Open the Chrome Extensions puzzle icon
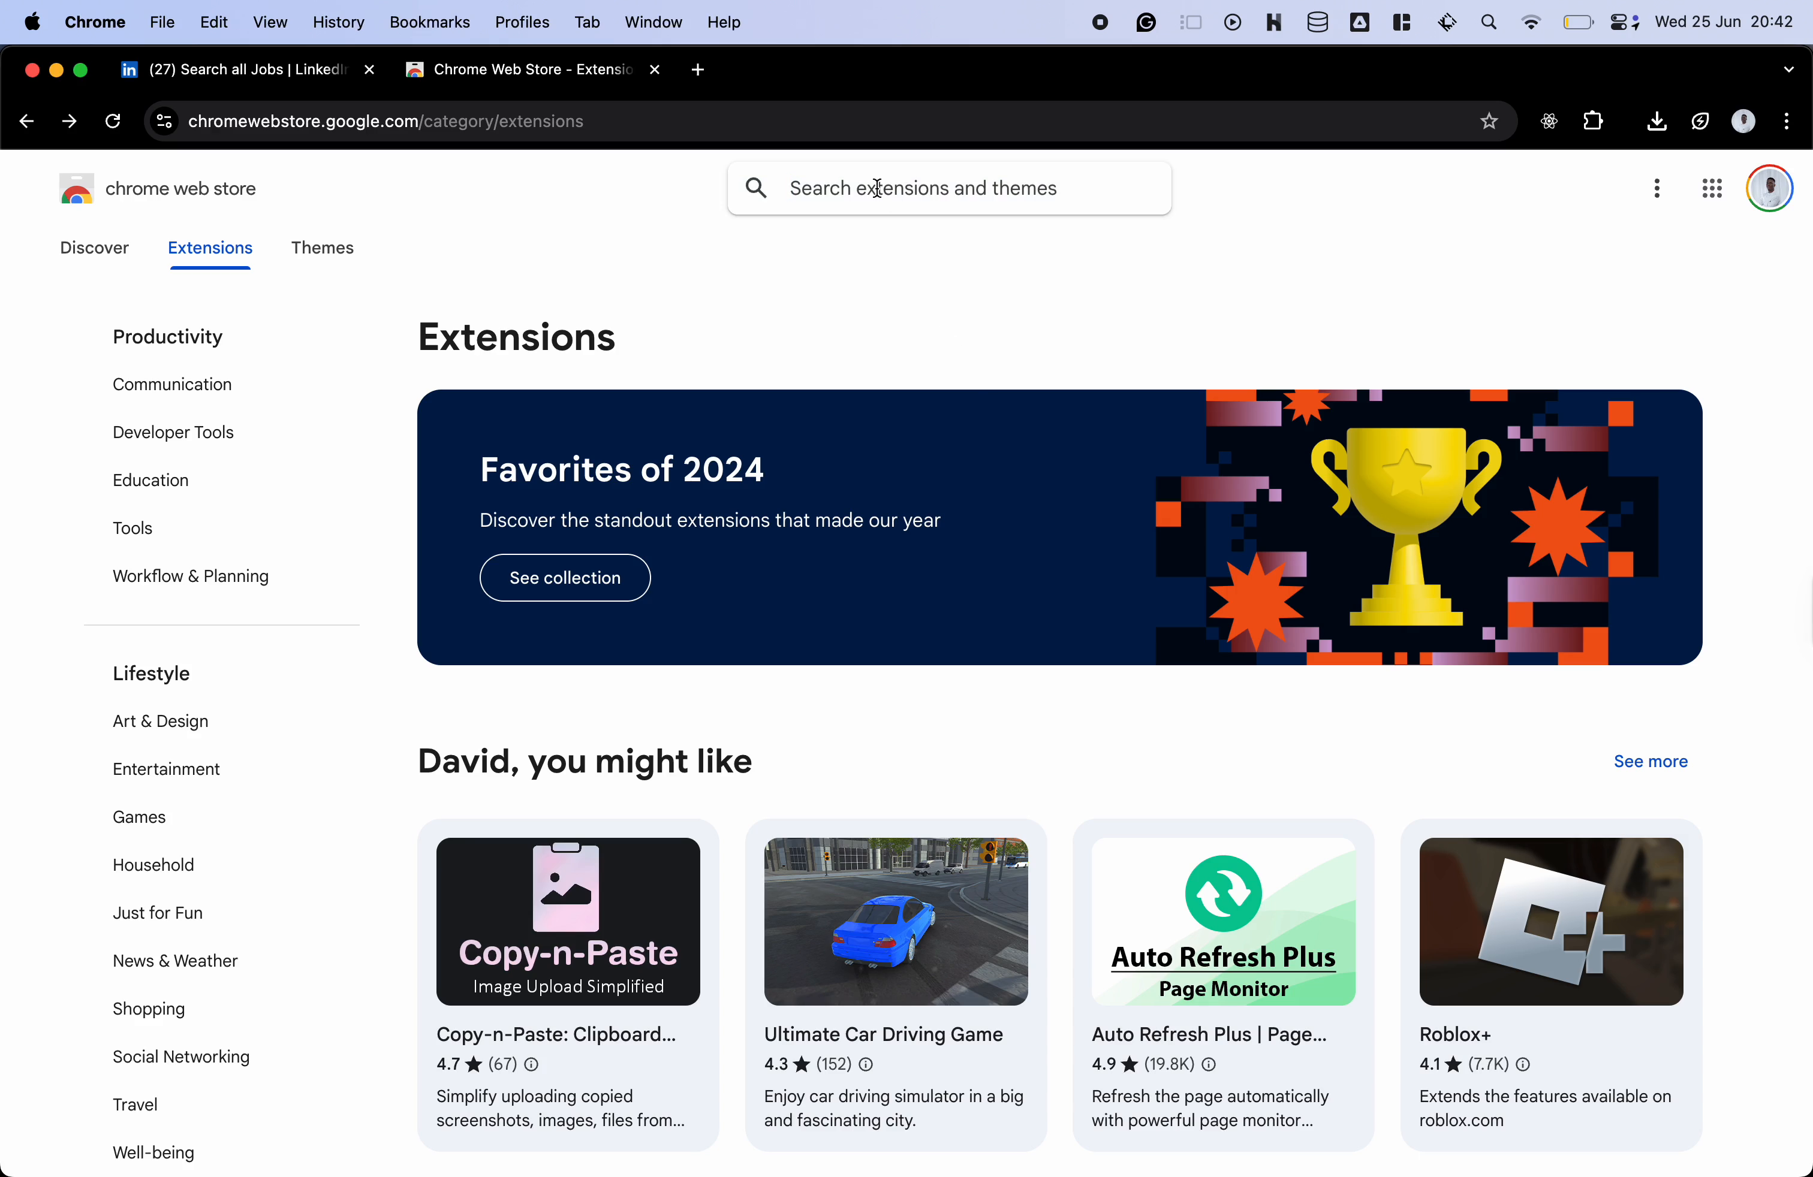This screenshot has width=1813, height=1177. [x=1593, y=121]
